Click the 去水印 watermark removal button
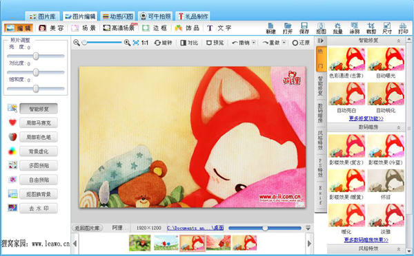This screenshot has width=414, height=256. (39, 208)
